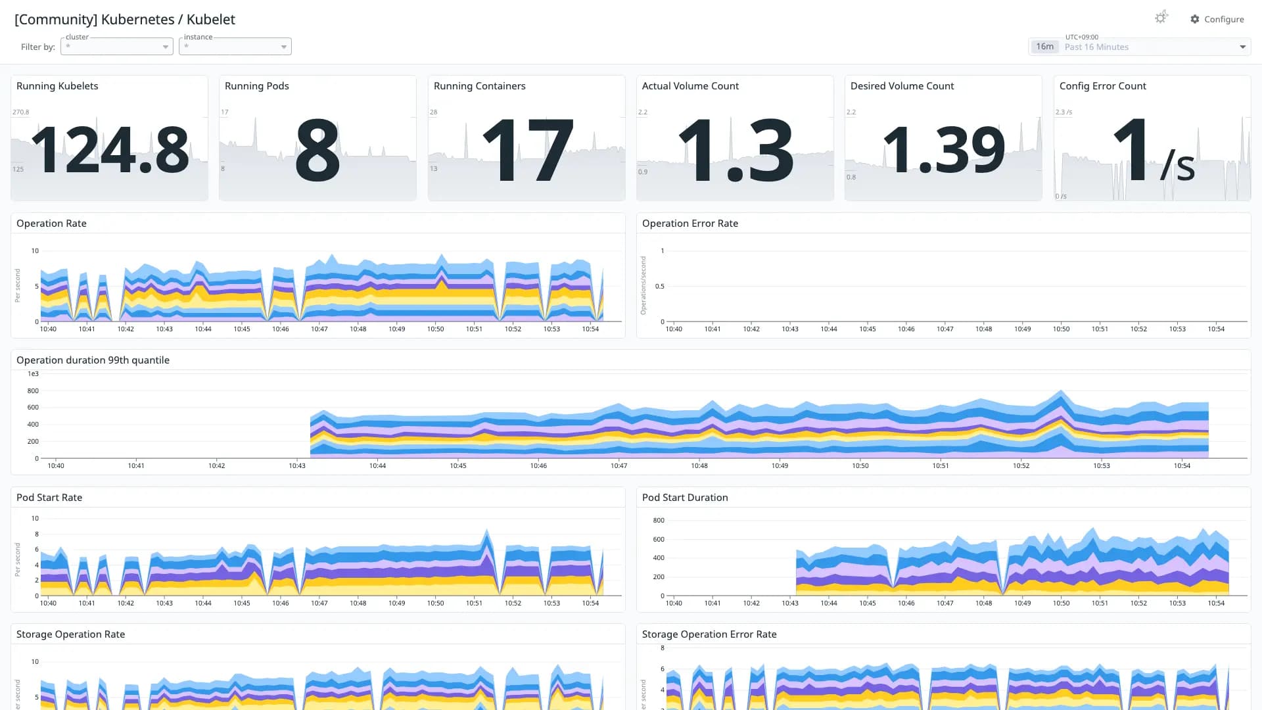Select the Desired Volume Count value 1.39
This screenshot has height=710, width=1262.
[943, 151]
